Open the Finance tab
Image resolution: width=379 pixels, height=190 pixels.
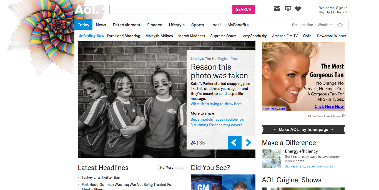pos(155,25)
